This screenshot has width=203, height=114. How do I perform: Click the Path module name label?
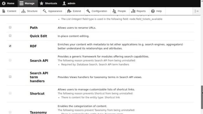coord(34,28)
